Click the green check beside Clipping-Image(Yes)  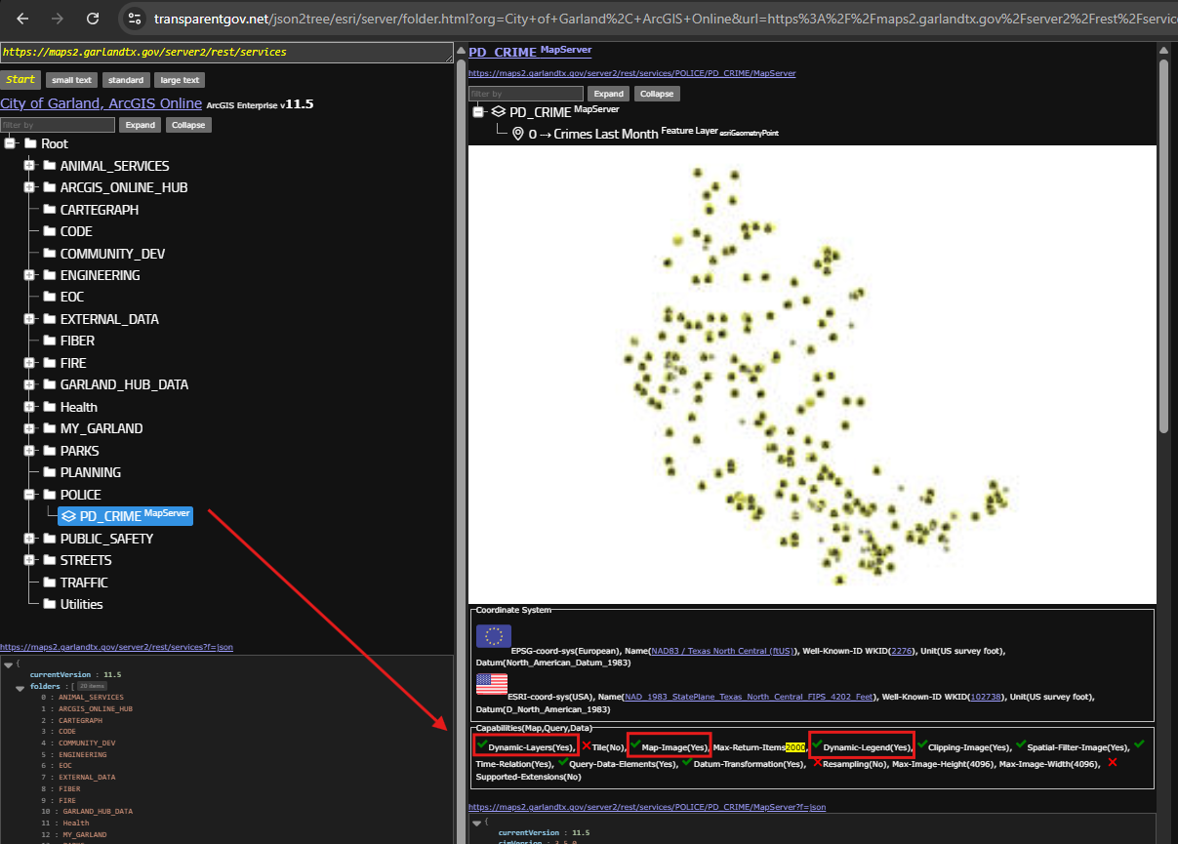tap(921, 745)
